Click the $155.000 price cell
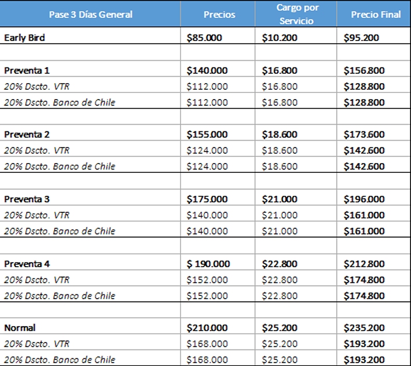411x366 pixels. point(207,134)
